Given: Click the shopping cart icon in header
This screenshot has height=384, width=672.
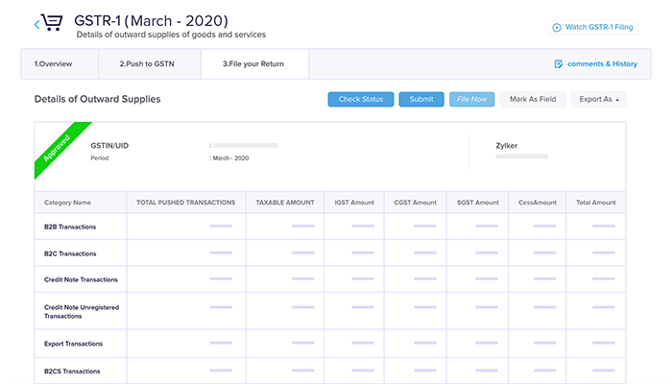Looking at the screenshot, I should click(x=54, y=24).
